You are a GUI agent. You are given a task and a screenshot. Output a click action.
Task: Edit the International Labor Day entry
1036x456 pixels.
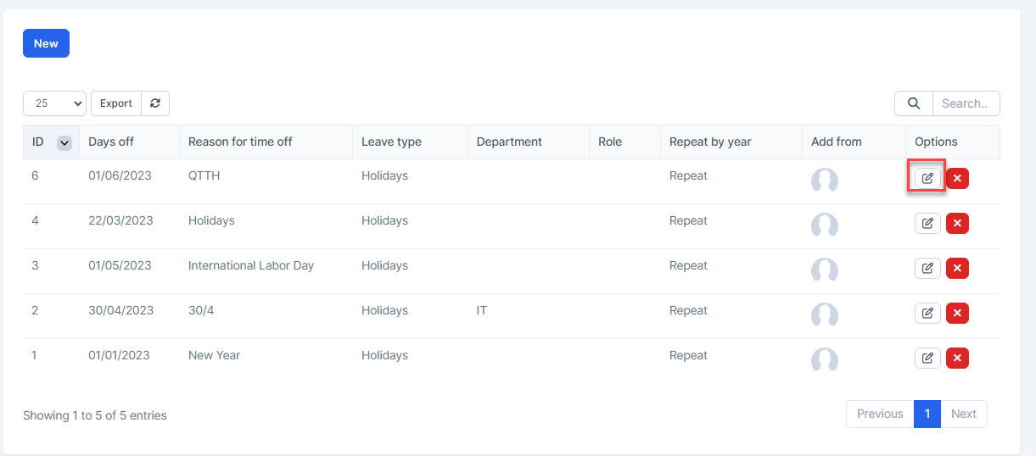pos(927,268)
